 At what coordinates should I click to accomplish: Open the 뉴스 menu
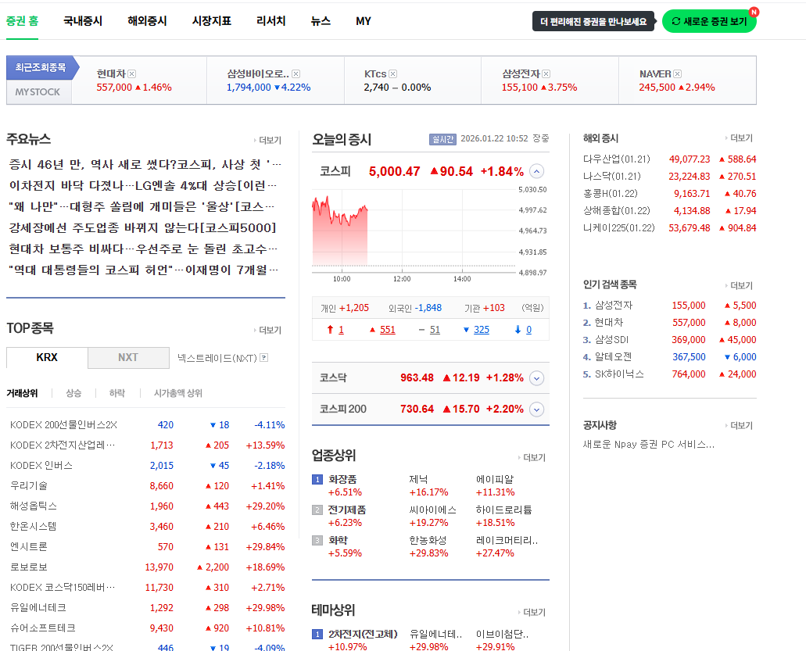click(321, 21)
